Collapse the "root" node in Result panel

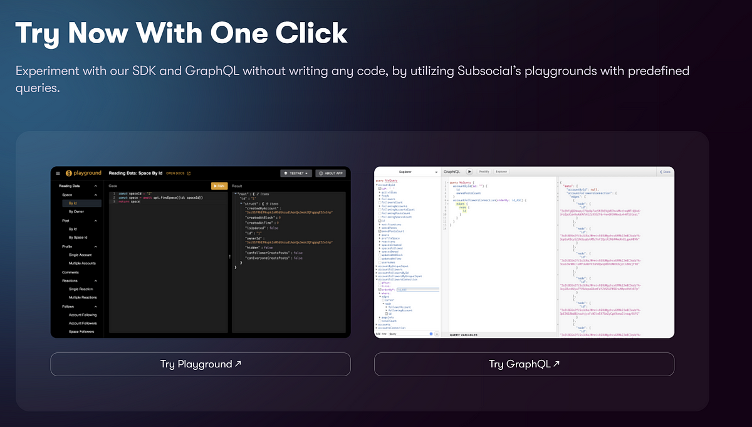(x=236, y=194)
